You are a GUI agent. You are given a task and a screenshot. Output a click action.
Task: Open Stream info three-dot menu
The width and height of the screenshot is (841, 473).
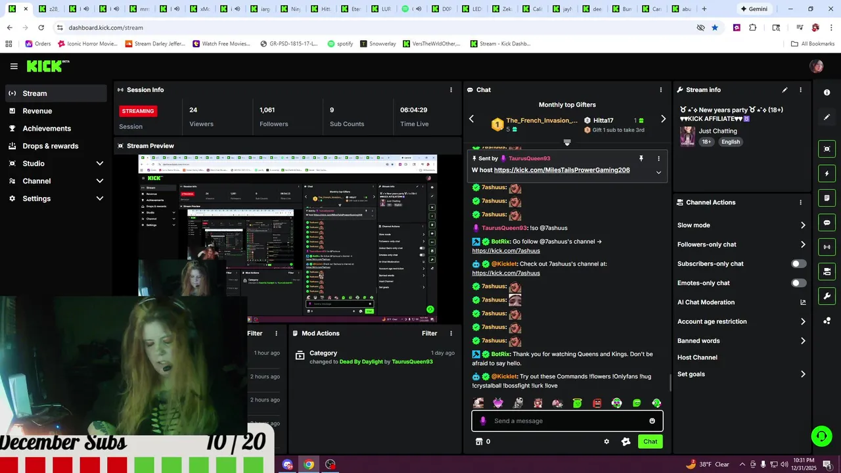point(800,90)
